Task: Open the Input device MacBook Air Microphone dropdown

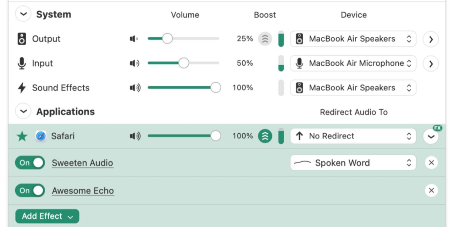Action: tap(353, 63)
